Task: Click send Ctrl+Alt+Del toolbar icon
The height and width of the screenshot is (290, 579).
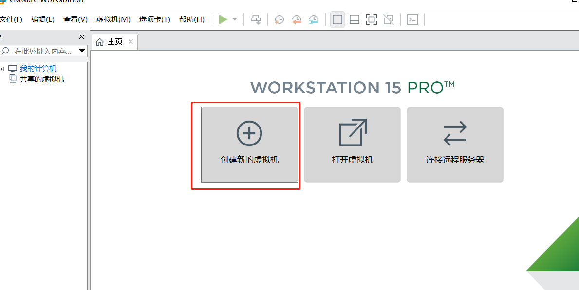Action: tap(256, 19)
